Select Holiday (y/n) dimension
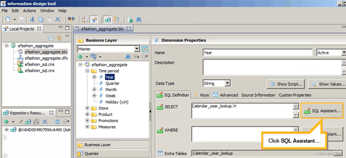346x158 pixels. [x=117, y=102]
